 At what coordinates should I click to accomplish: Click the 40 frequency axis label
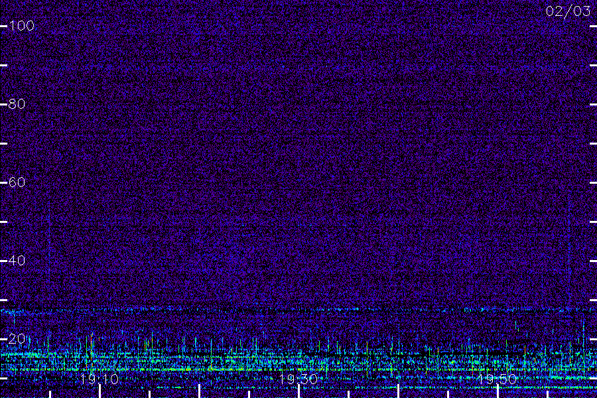point(17,261)
